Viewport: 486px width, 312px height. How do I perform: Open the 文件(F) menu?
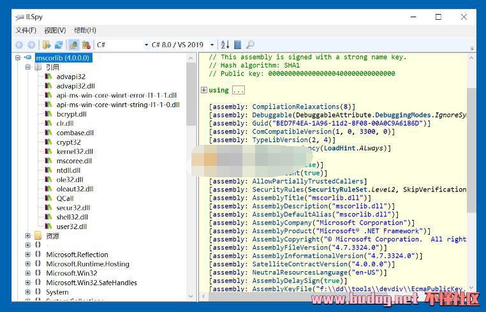pos(26,30)
